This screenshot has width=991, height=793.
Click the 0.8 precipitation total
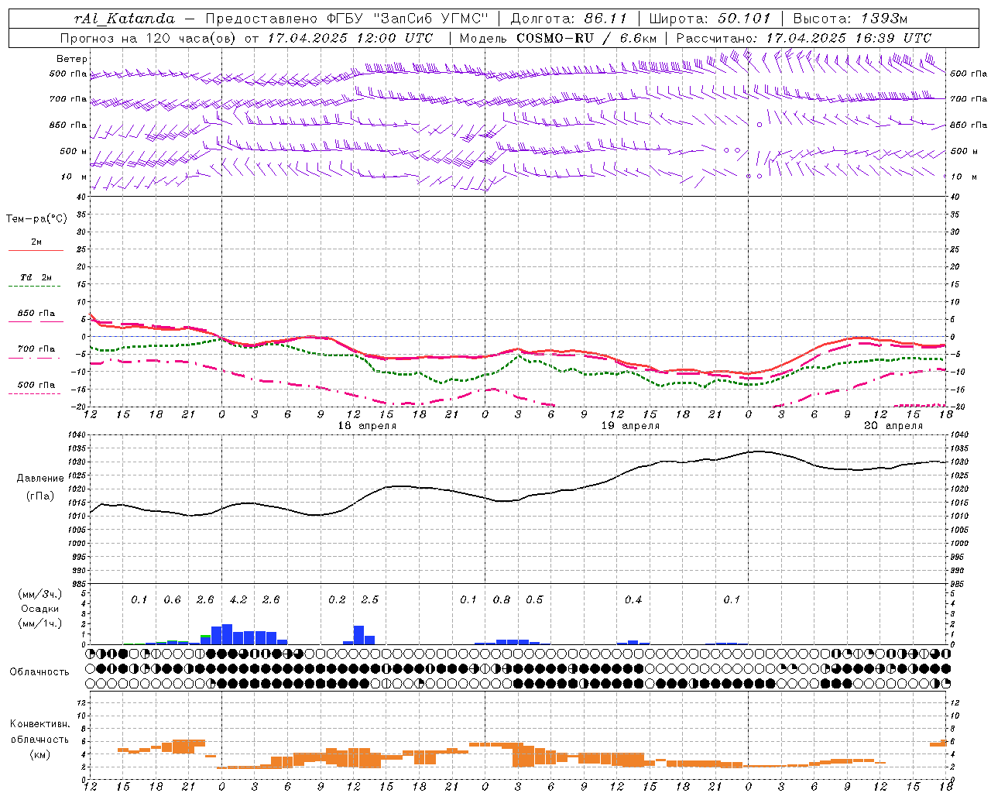click(x=502, y=600)
